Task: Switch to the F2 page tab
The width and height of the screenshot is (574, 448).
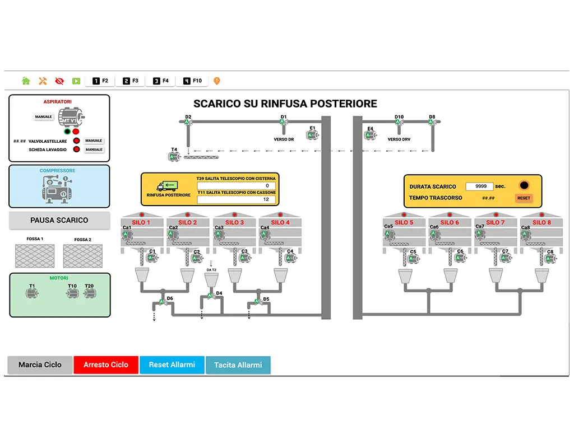Action: [x=100, y=81]
